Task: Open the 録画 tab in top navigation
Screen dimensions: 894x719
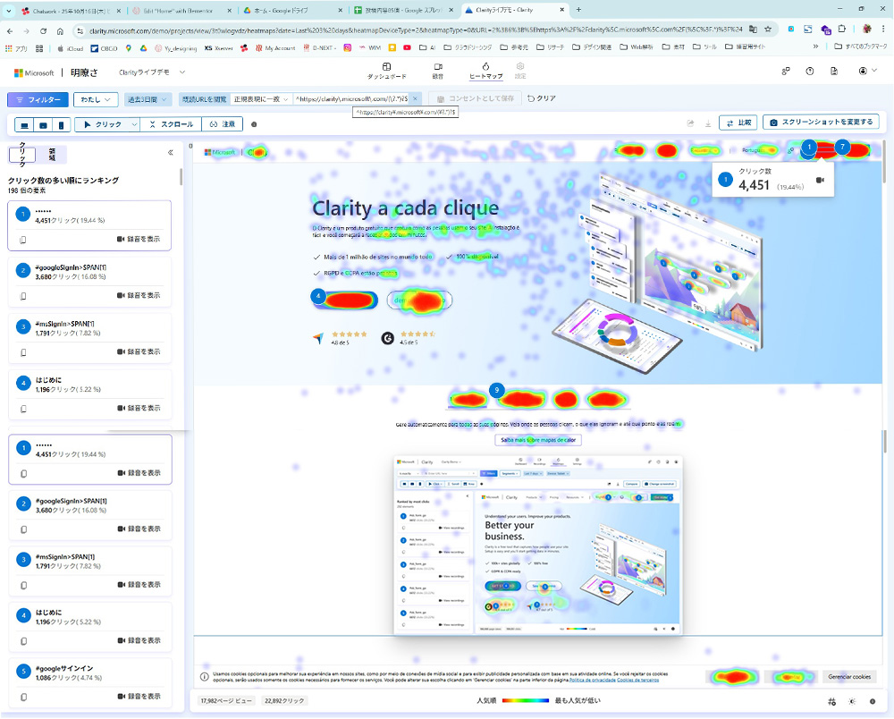Action: pyautogui.click(x=437, y=72)
